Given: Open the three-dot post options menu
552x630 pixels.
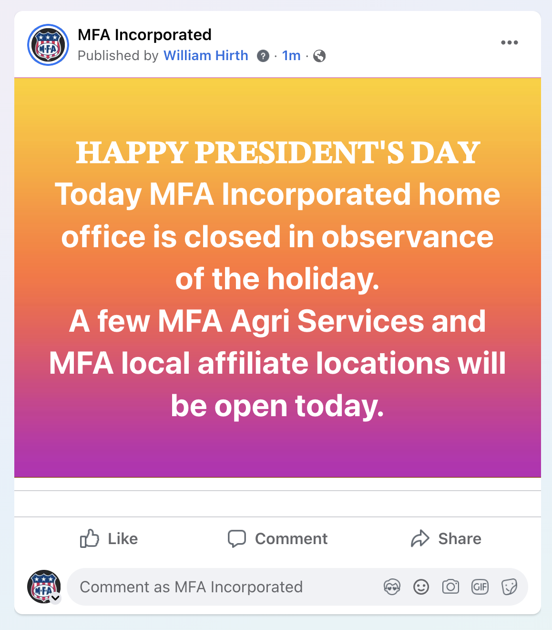Looking at the screenshot, I should [509, 42].
